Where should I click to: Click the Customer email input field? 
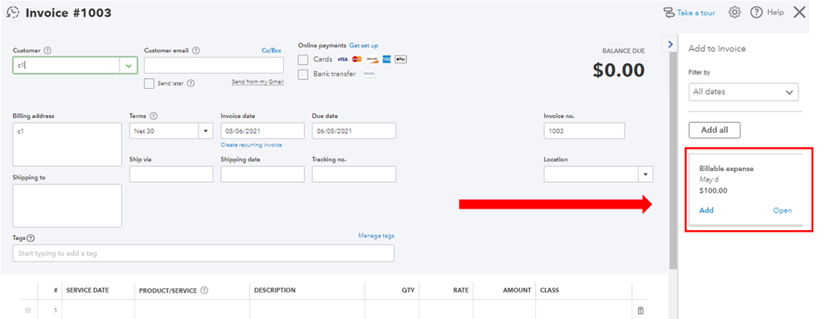(x=214, y=66)
